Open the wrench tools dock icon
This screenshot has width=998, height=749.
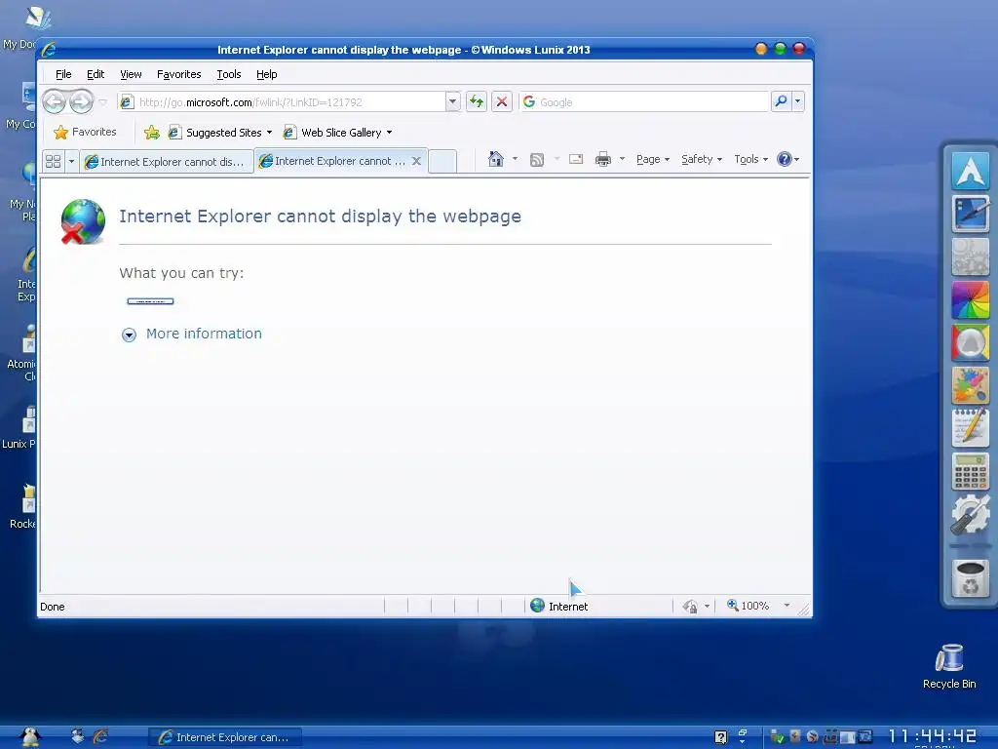pyautogui.click(x=970, y=515)
